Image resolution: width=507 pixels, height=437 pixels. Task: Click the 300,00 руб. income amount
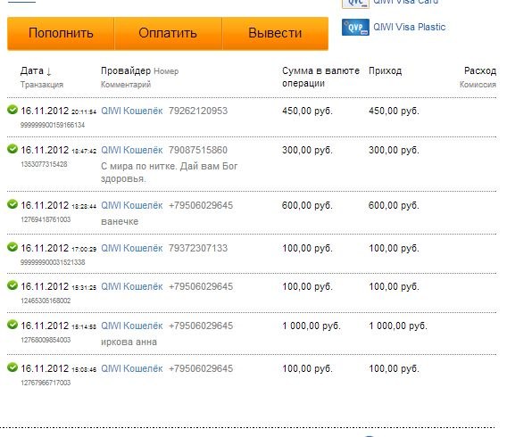point(394,150)
